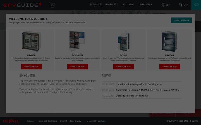This screenshot has width=201, height=125.
Task: Open the video tutorial player icon
Action: (x=52, y=5)
